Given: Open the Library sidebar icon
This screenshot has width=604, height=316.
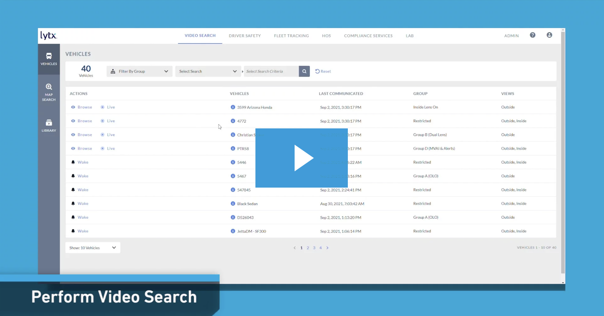Looking at the screenshot, I should 49,125.
